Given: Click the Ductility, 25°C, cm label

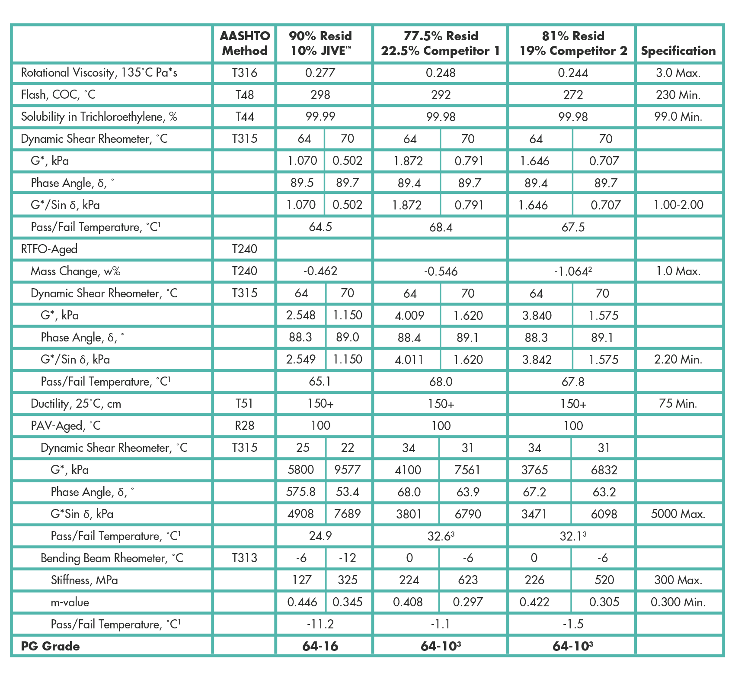Looking at the screenshot, I should click(76, 404).
